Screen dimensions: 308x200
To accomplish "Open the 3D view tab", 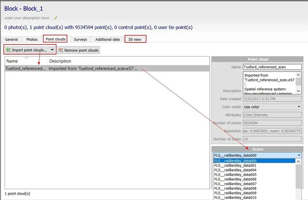I will [x=135, y=39].
